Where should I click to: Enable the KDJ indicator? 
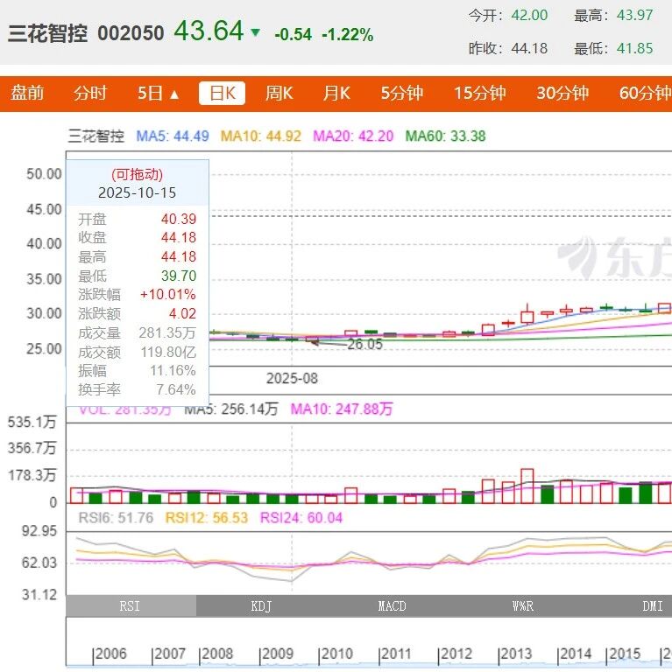261,605
